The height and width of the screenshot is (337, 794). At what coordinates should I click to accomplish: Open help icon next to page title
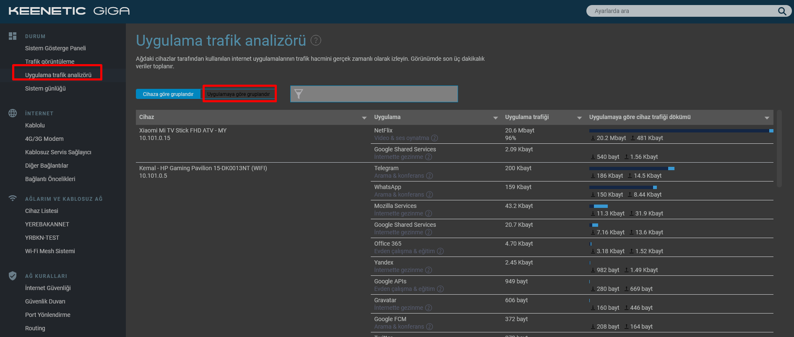[316, 40]
